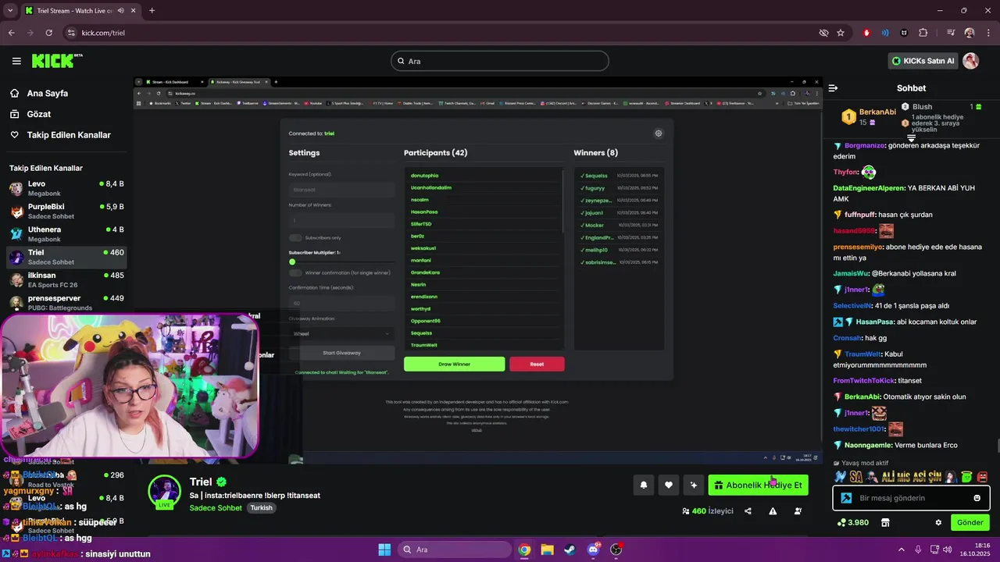Select the ilkinsan EA Sports FC 26 channel
Image resolution: width=1000 pixels, height=562 pixels.
coord(66,279)
